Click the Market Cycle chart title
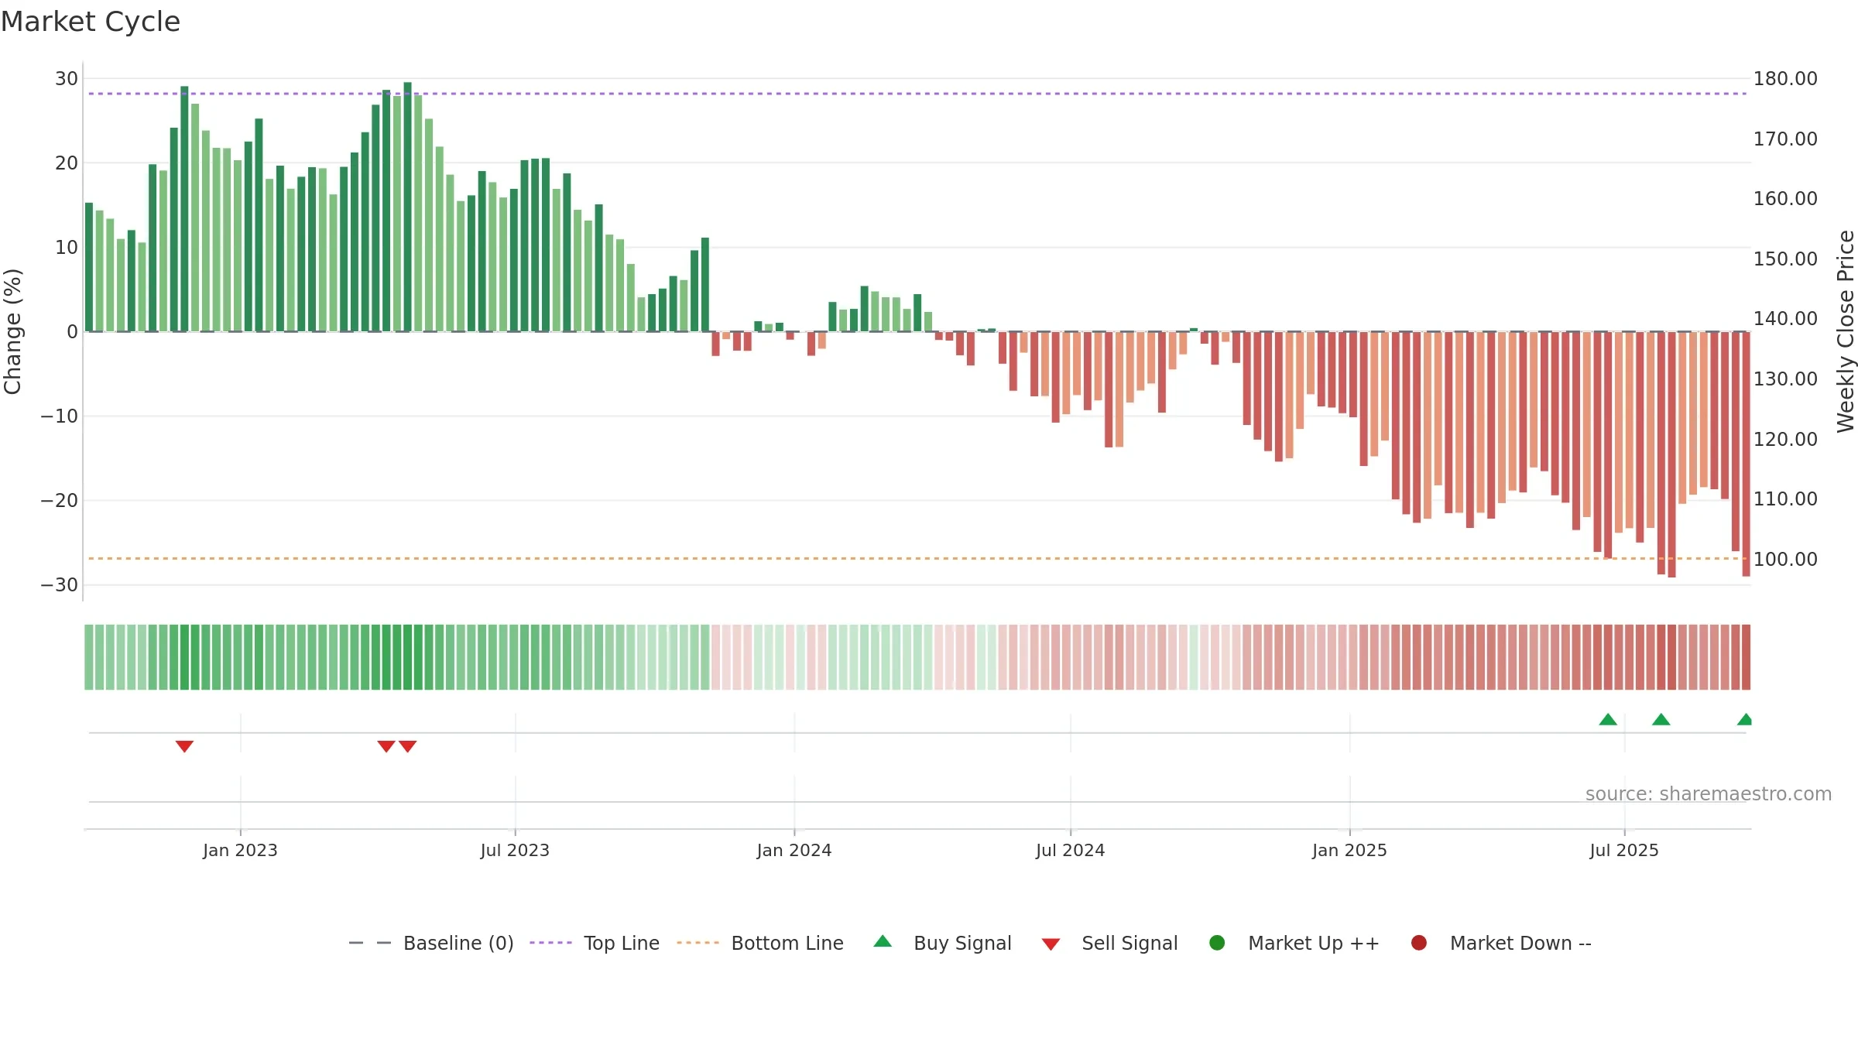This screenshot has width=1858, height=1045. pos(91,22)
